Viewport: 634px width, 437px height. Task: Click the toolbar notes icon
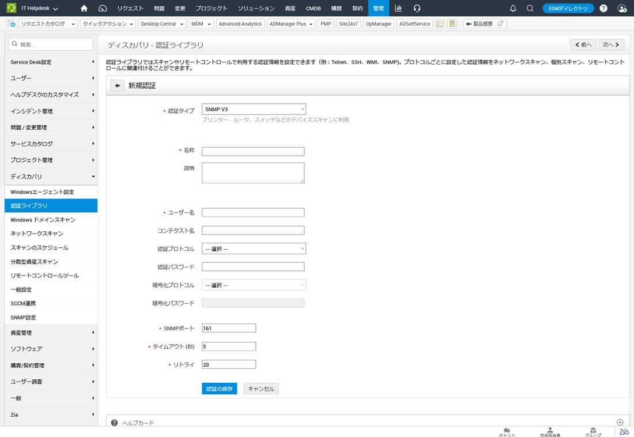click(452, 24)
